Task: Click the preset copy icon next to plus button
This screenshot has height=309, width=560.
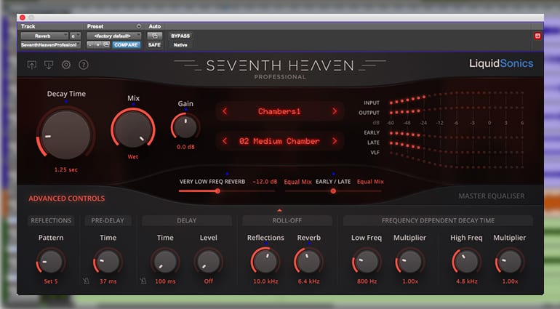Action: 106,44
